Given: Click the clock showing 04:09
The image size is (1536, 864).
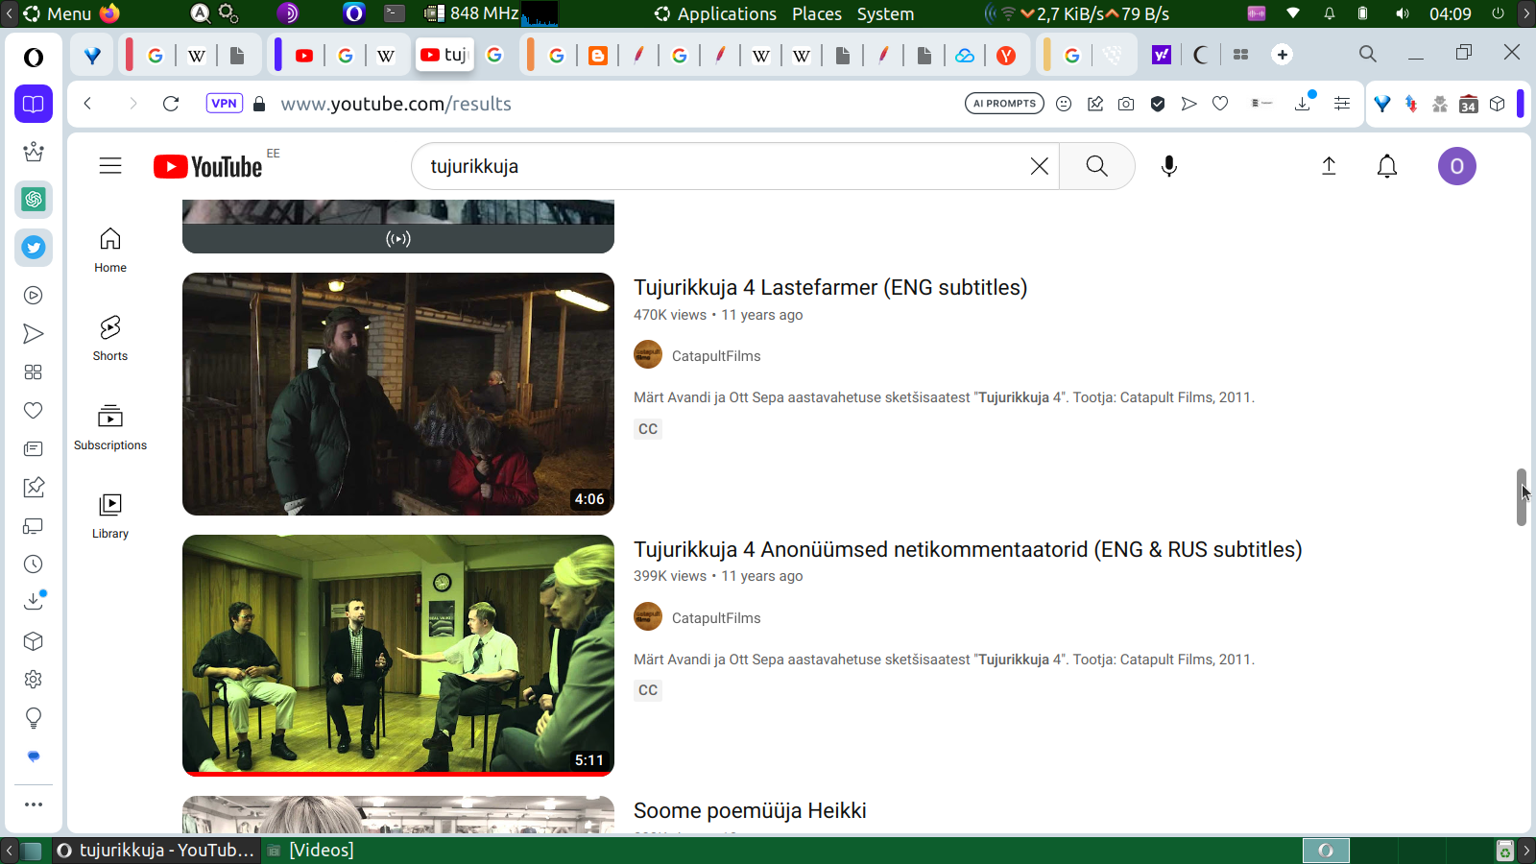Looking at the screenshot, I should click(1450, 13).
